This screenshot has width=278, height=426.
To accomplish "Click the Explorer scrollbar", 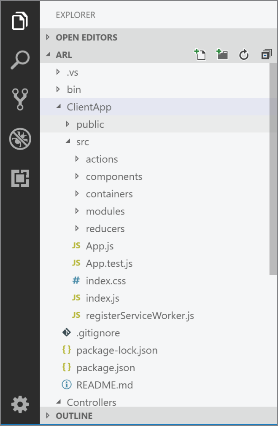I will (x=274, y=169).
